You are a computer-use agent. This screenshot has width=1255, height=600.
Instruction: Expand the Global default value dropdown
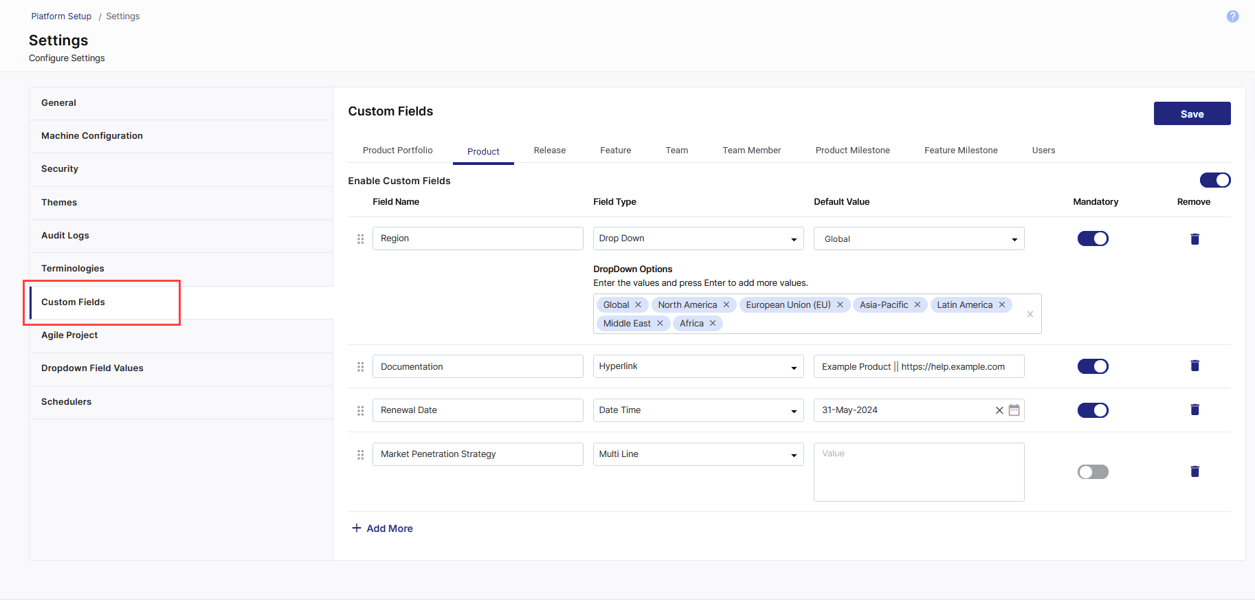pyautogui.click(x=918, y=238)
